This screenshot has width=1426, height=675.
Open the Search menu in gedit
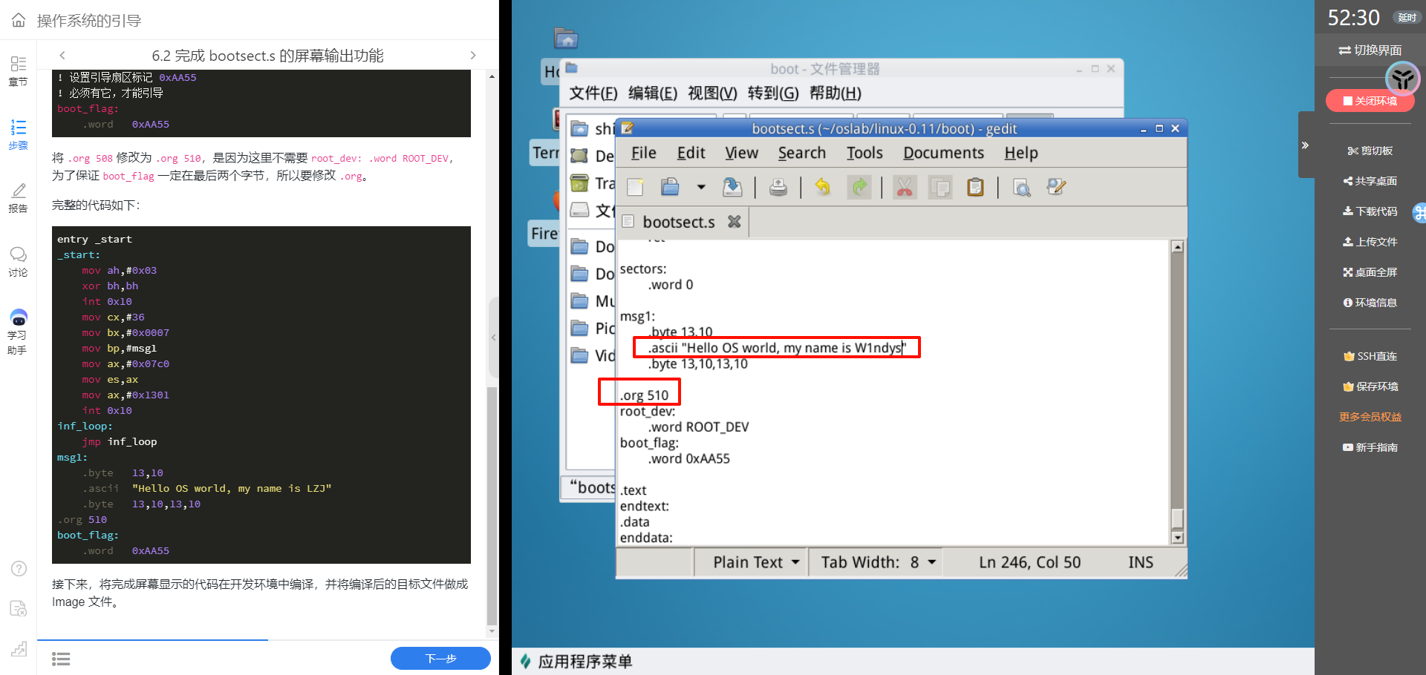801,153
